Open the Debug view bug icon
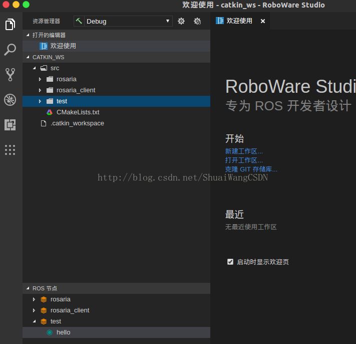Image resolution: width=356 pixels, height=344 pixels. click(x=10, y=100)
